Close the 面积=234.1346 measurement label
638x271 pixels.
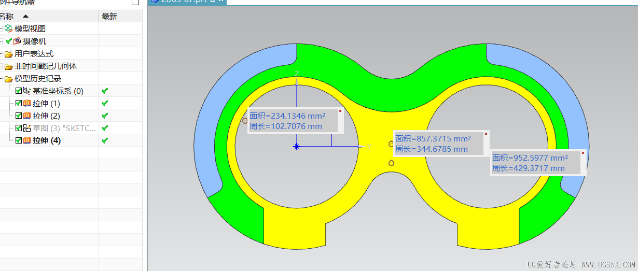coord(340,111)
